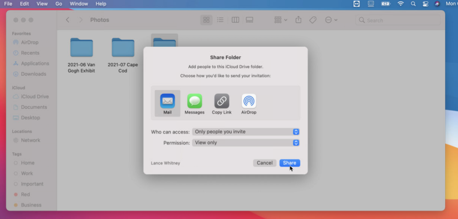Open the Window menu in menu bar
458x219 pixels.
tap(79, 4)
